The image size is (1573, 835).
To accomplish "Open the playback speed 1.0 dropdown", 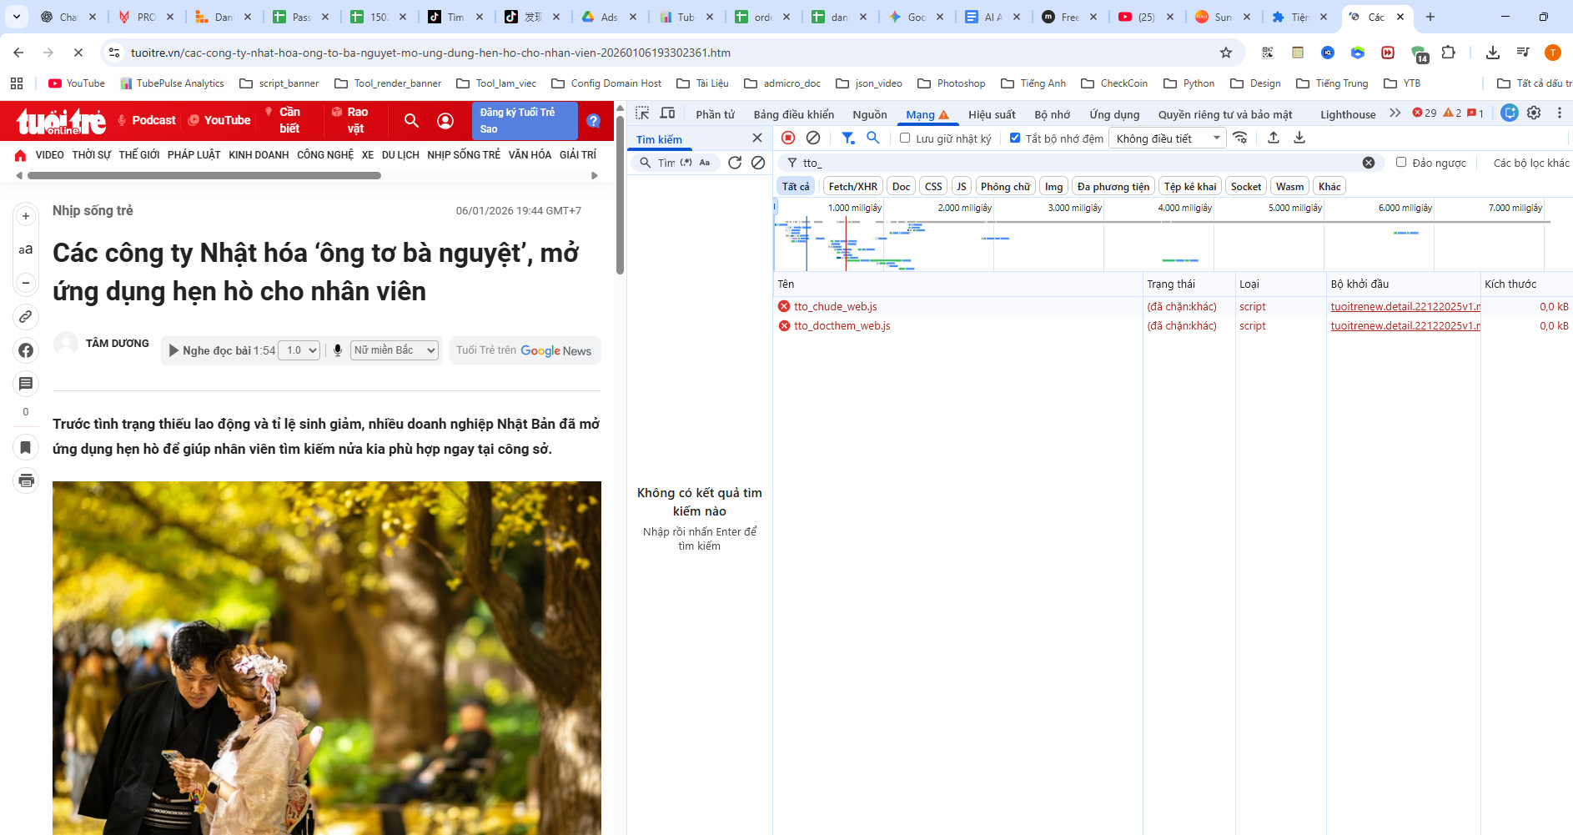I will point(299,350).
